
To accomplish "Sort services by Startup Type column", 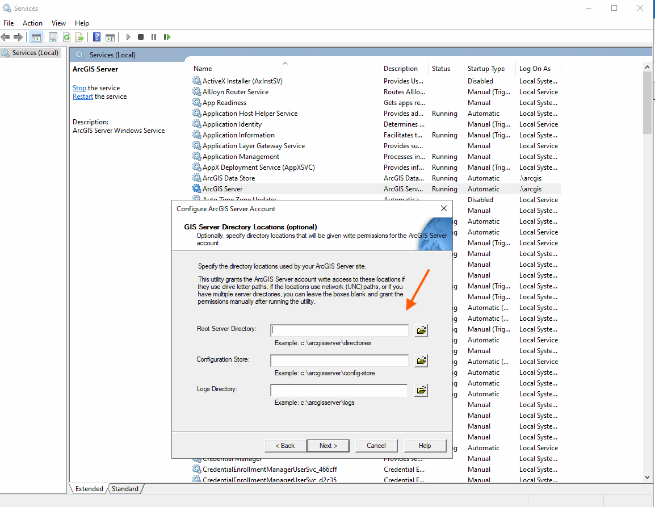I will [486, 69].
